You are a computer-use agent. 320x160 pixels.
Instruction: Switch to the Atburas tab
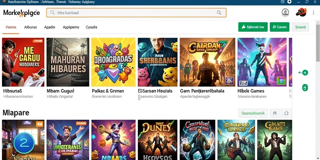30,27
